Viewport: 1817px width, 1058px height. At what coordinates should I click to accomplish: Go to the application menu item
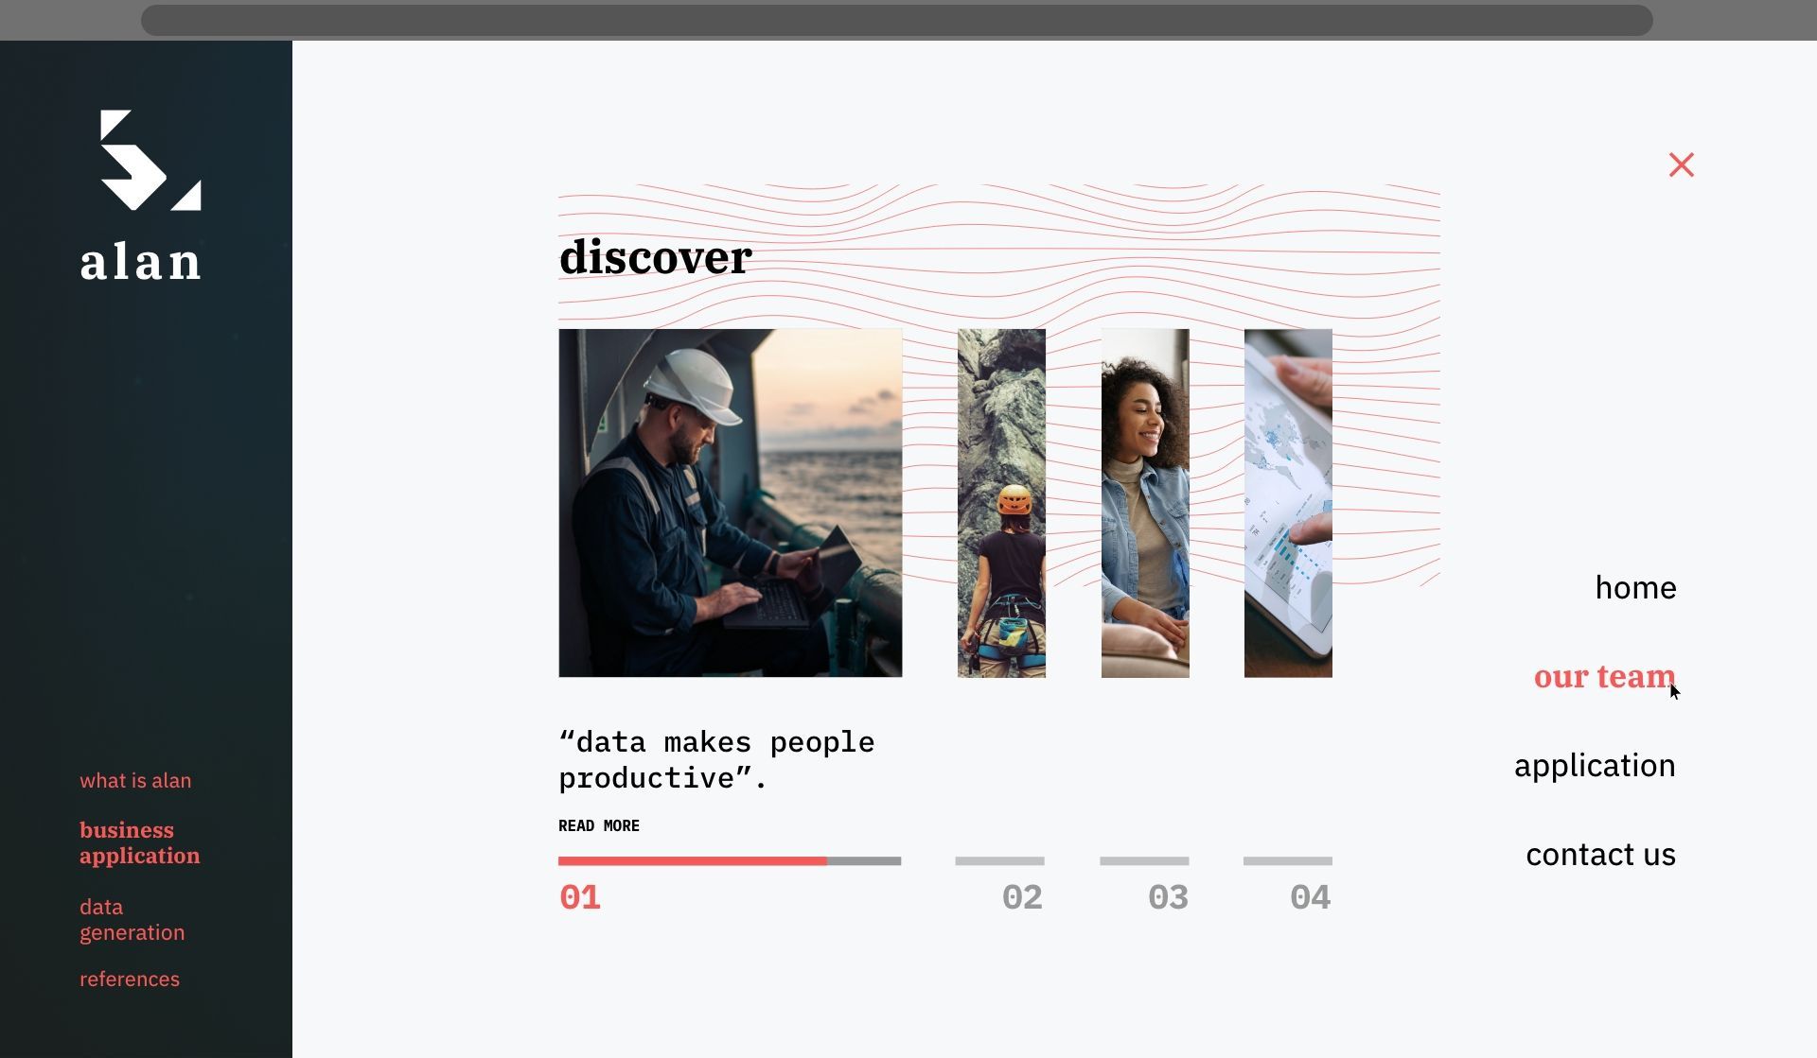[1595, 765]
